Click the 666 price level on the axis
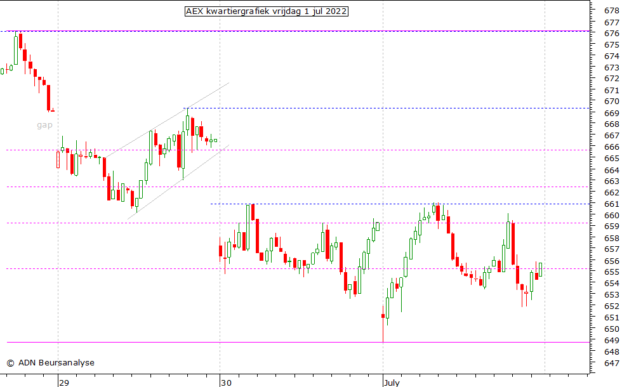 coord(611,147)
